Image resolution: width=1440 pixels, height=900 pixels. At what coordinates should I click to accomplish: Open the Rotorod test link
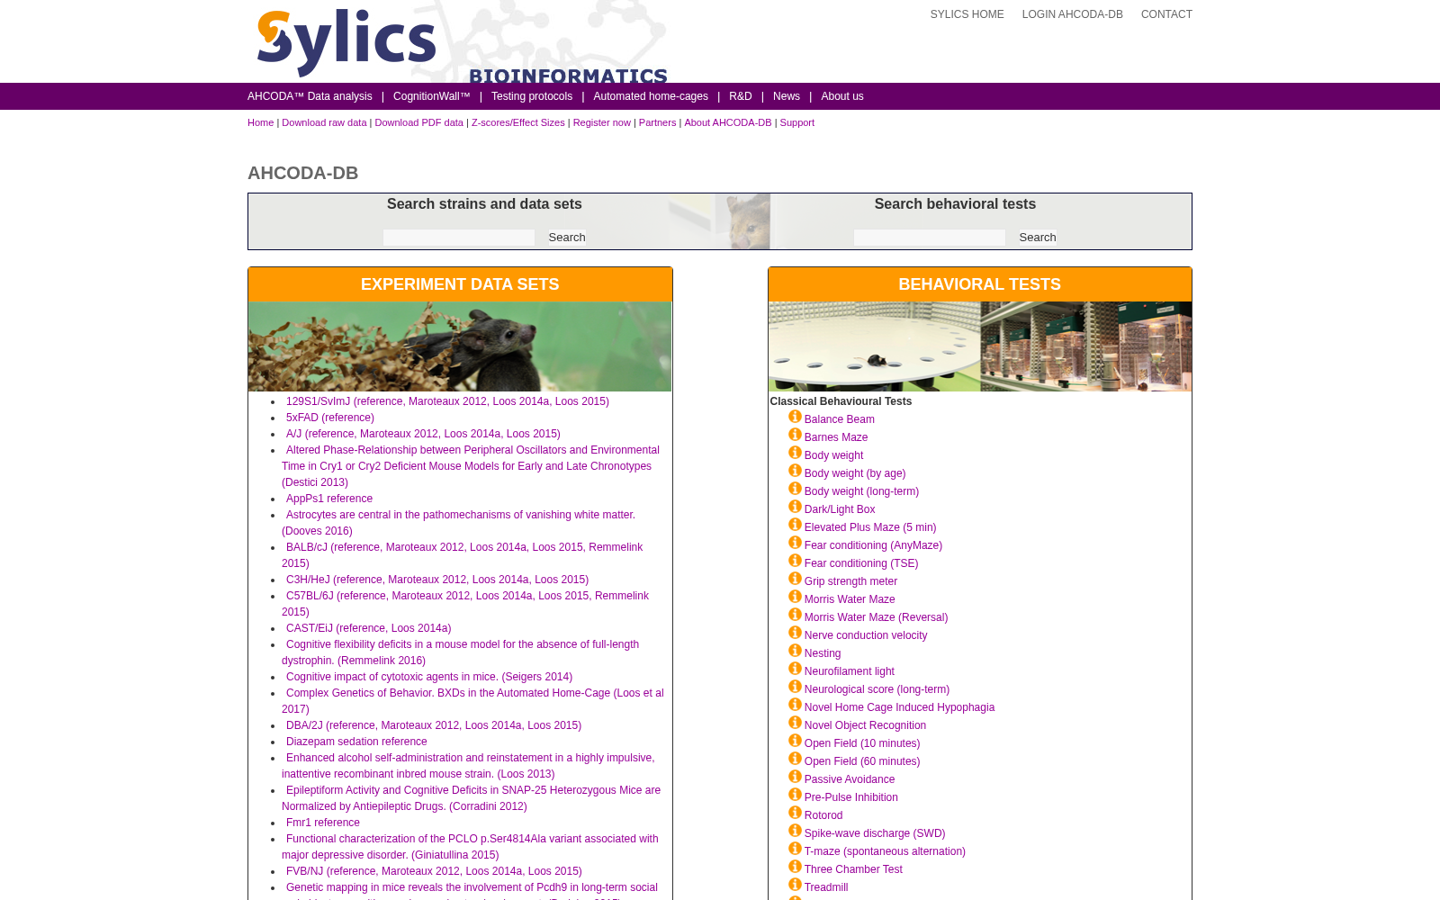tap(823, 815)
